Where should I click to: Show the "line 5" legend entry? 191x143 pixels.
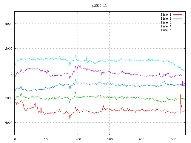click(x=166, y=30)
